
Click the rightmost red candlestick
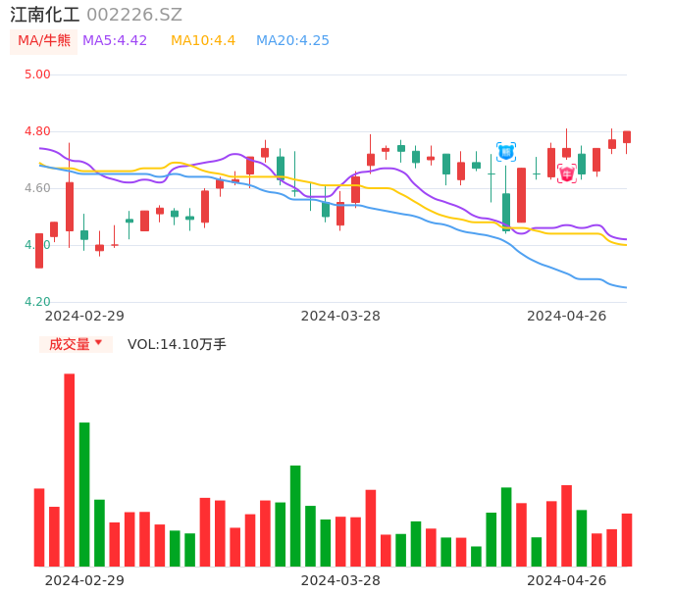(x=627, y=137)
